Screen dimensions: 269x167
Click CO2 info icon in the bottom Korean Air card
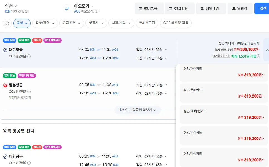coord(29,163)
